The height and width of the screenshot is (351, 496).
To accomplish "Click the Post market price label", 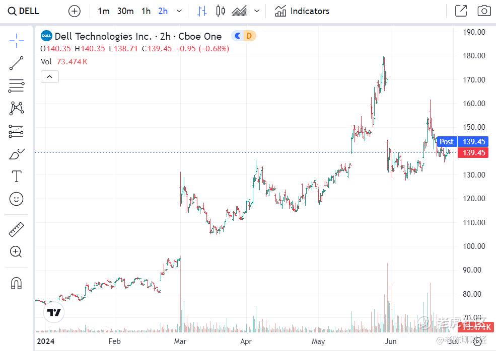I will [447, 141].
